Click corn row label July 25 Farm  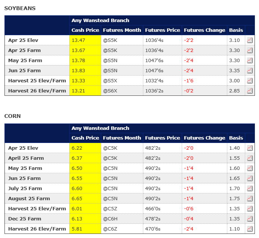coord(25,188)
